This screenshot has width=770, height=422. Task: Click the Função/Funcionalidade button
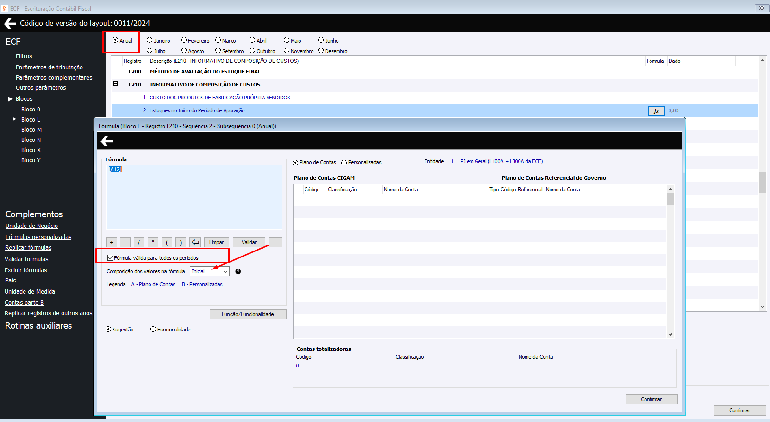[248, 314]
